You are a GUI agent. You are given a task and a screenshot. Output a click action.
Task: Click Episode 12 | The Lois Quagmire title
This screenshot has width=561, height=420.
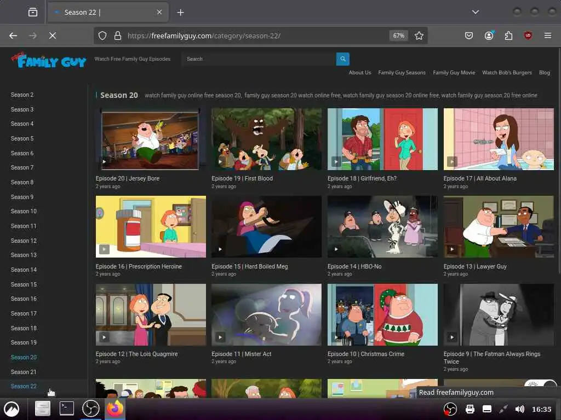point(136,354)
